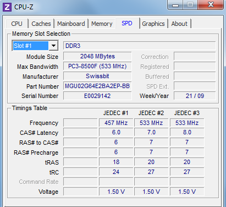
Task: Click the JEDEC #1 column header
Action: pyautogui.click(x=115, y=113)
